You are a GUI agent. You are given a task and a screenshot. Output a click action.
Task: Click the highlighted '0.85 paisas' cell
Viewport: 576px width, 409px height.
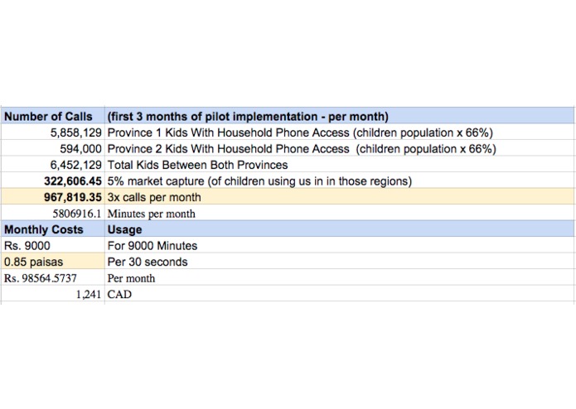click(53, 262)
